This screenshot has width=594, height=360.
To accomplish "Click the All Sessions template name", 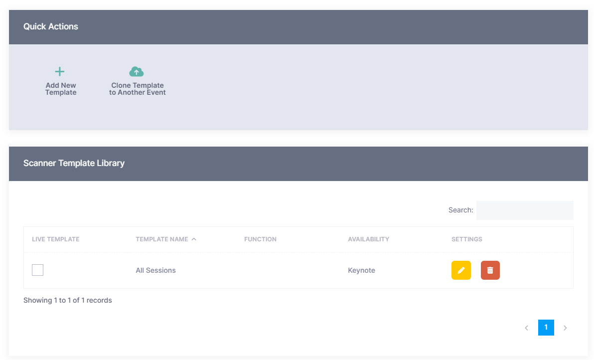I will 155,270.
